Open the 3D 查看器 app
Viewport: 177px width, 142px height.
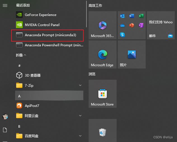click(32, 75)
